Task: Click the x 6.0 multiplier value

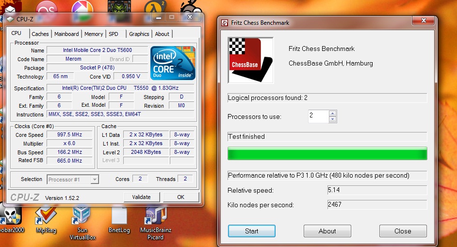Action: (x=69, y=144)
